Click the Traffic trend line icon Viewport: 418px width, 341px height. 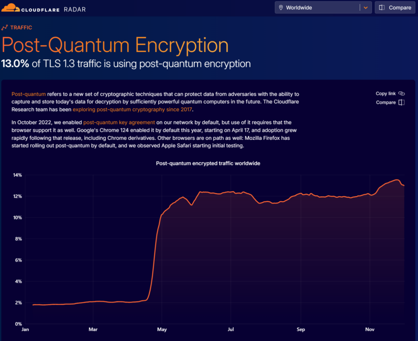[5, 28]
